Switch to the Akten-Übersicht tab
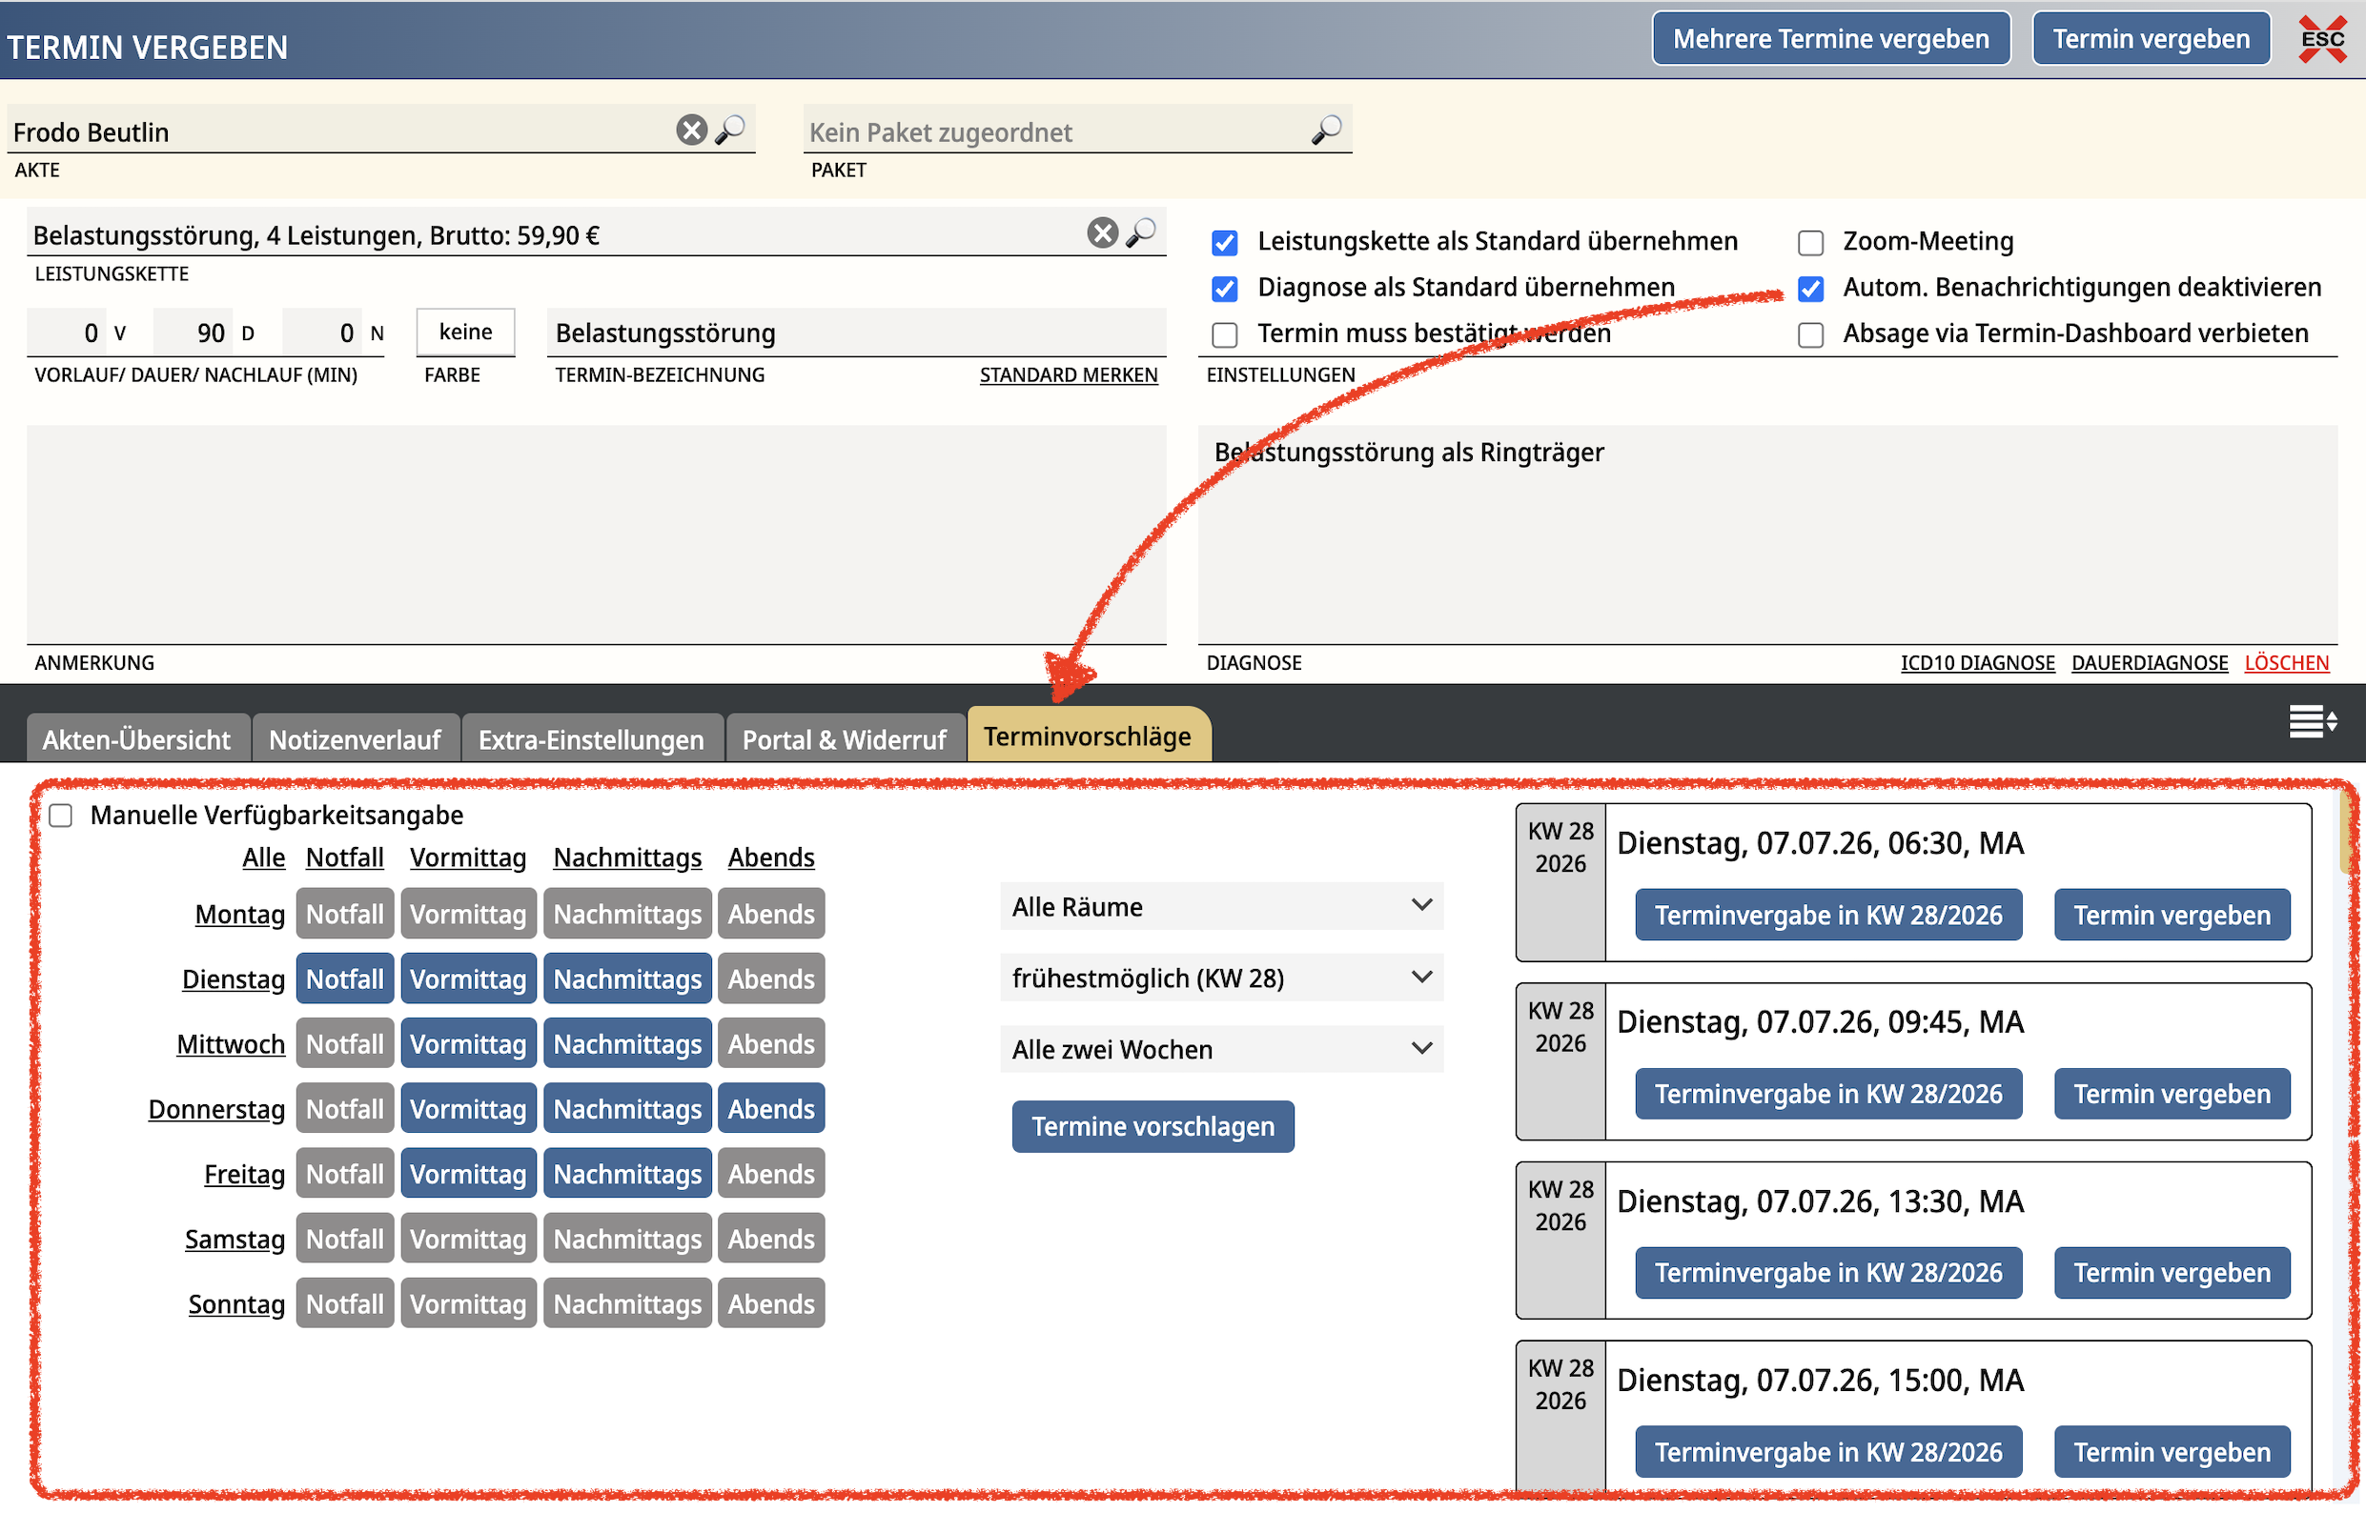The image size is (2366, 1513). (x=137, y=738)
